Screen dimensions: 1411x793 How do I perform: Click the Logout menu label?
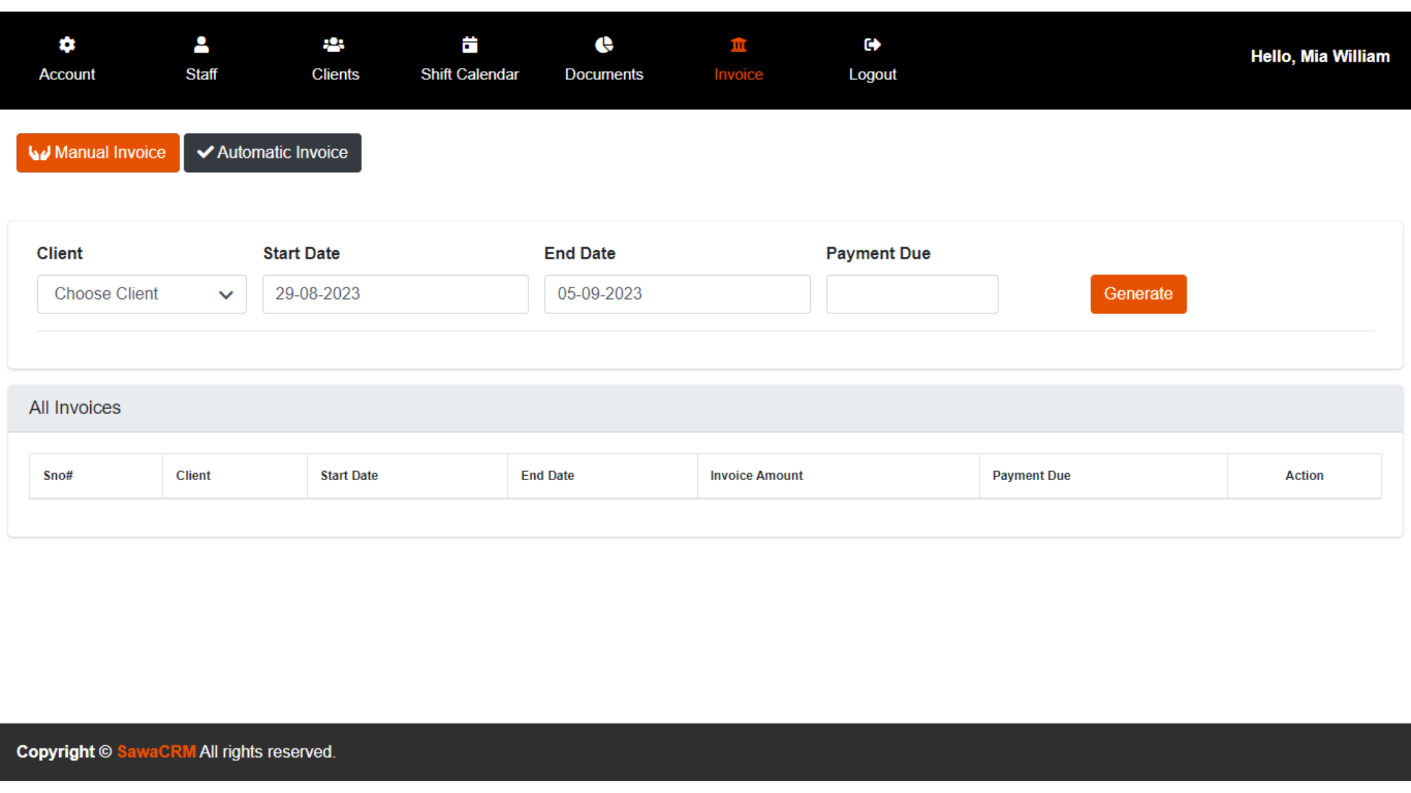872,74
